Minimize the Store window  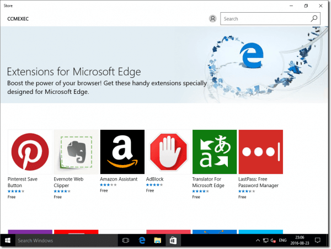pos(291,6)
